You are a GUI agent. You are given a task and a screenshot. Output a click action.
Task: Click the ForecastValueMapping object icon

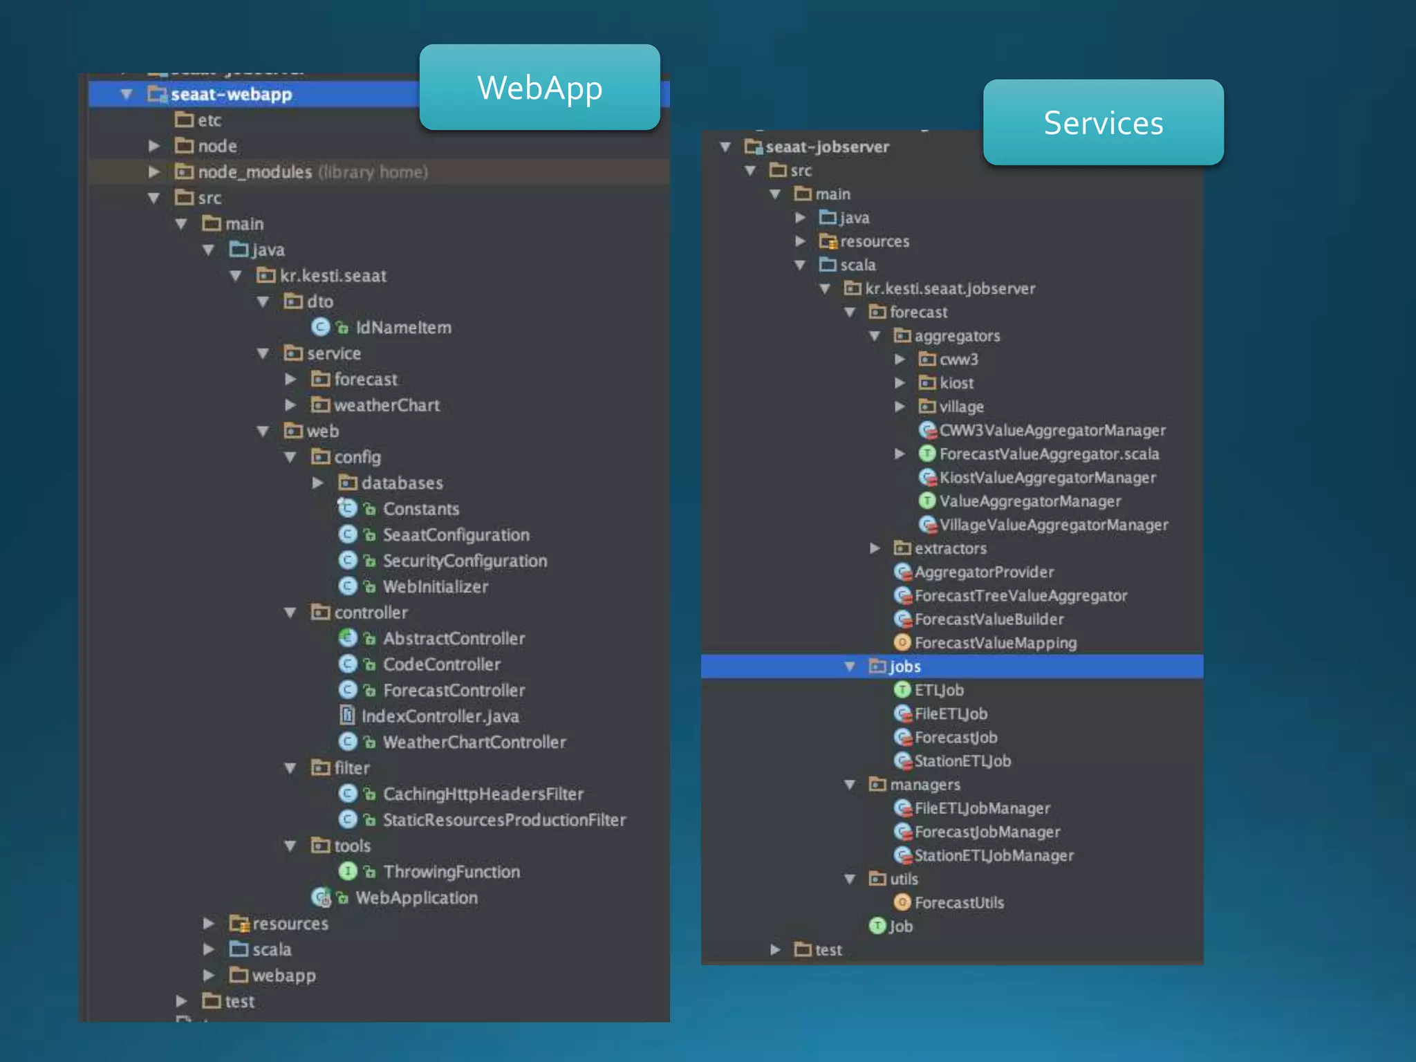tap(902, 643)
